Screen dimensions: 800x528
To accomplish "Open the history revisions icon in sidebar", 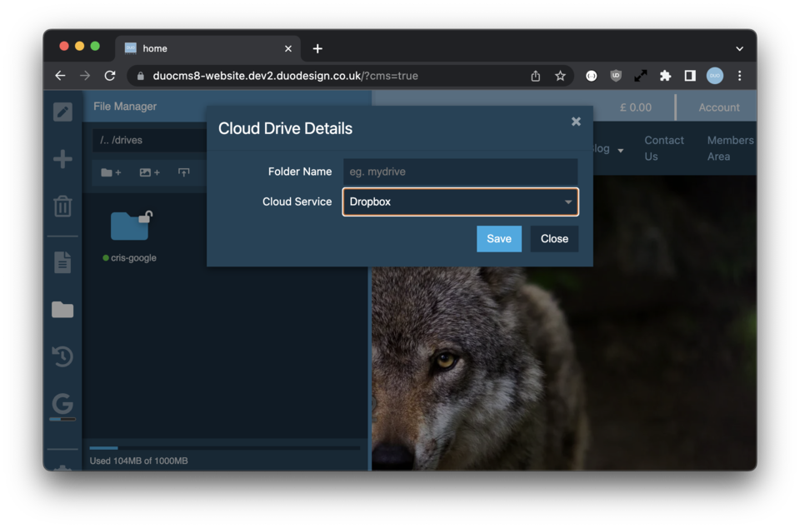I will tap(62, 356).
